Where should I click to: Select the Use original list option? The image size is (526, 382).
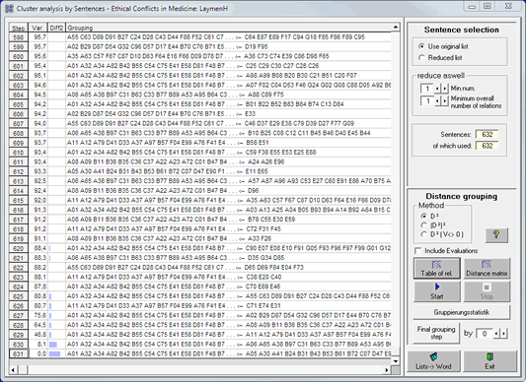pyautogui.click(x=443, y=46)
